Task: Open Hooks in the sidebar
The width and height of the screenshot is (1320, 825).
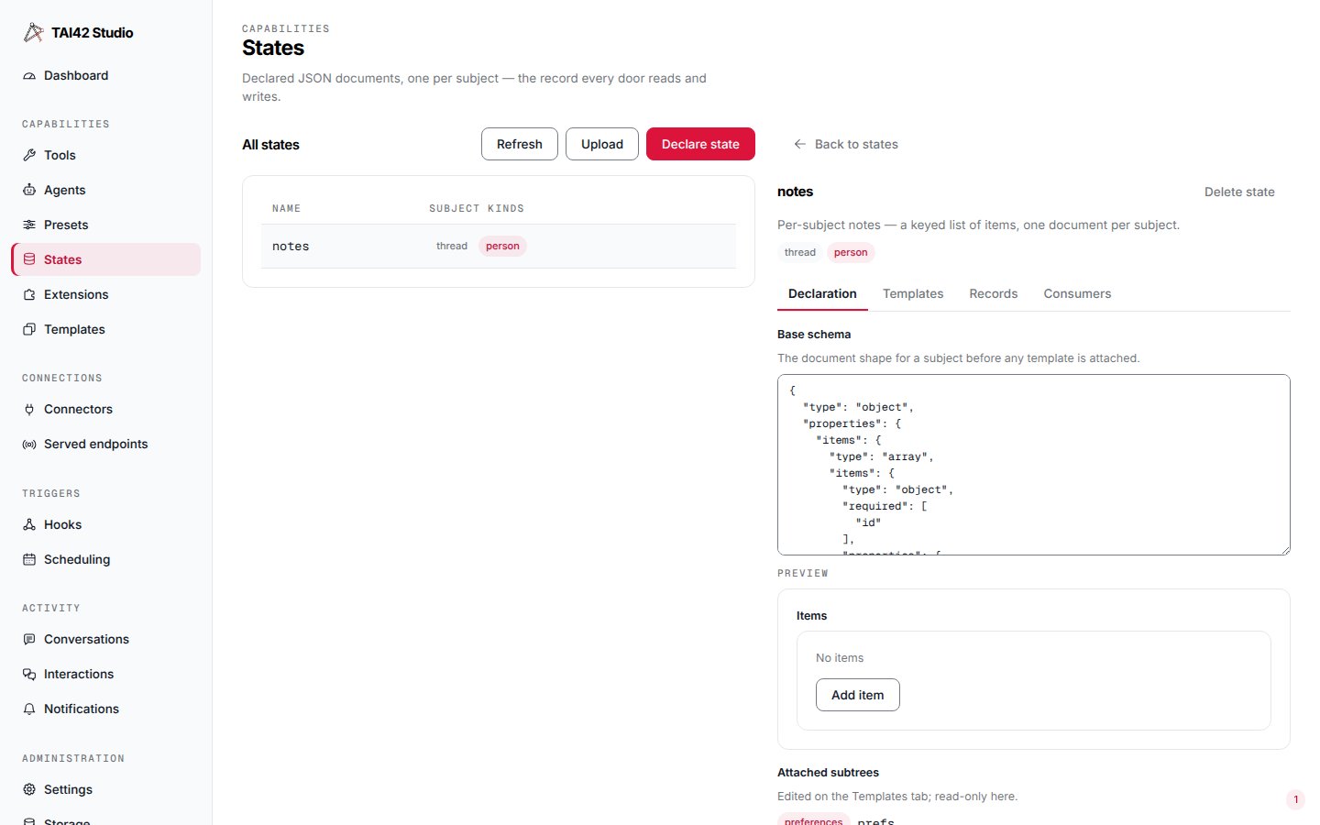Action: 105,525
